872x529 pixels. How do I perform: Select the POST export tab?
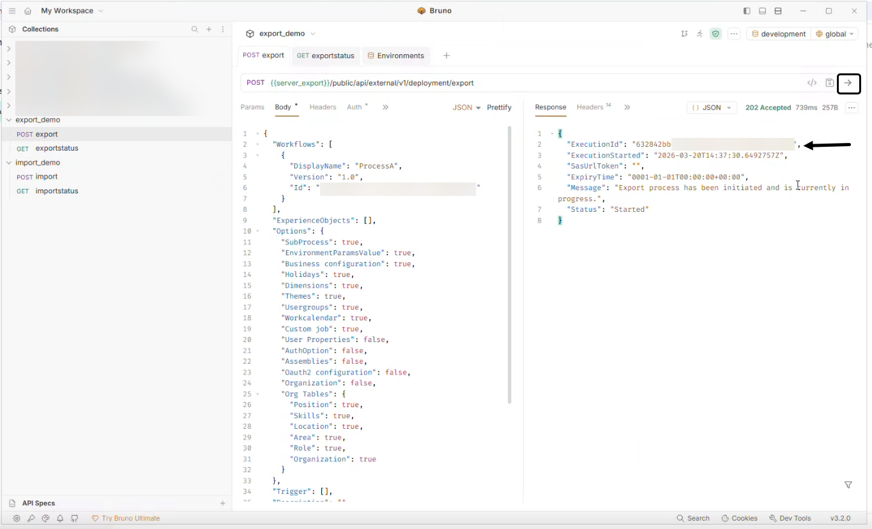click(263, 56)
